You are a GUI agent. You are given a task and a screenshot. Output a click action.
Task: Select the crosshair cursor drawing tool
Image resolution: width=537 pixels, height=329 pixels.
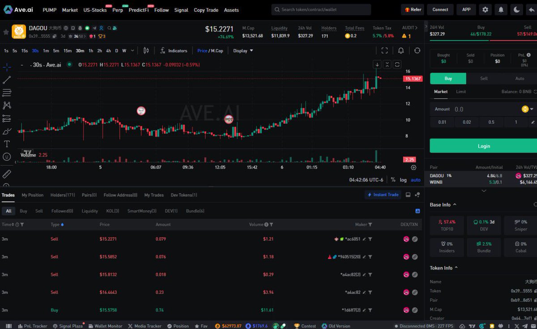tap(7, 67)
